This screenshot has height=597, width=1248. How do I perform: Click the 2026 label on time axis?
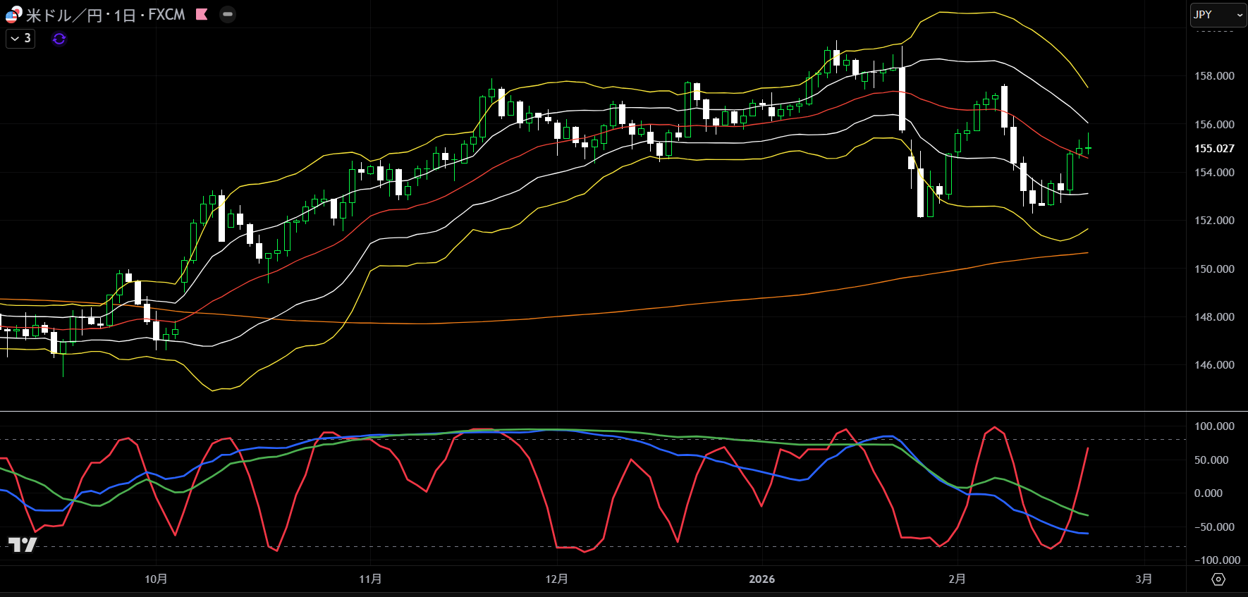(x=761, y=579)
